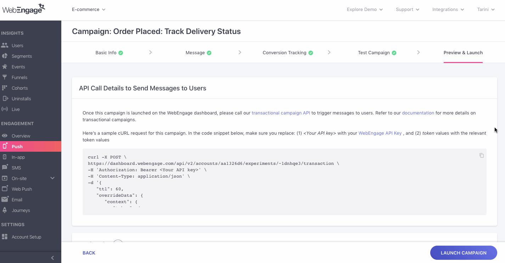Open the Integrations dropdown menu
The width and height of the screenshot is (505, 263).
(448, 10)
